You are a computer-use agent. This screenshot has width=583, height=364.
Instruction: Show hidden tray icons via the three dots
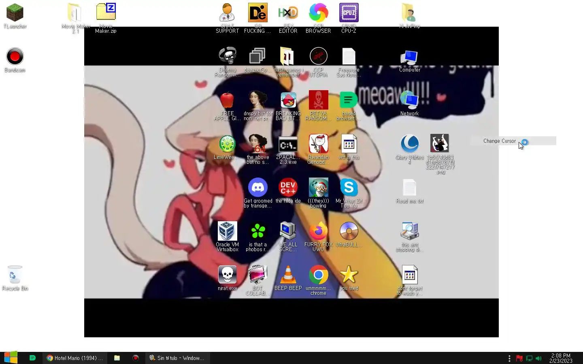(x=509, y=358)
